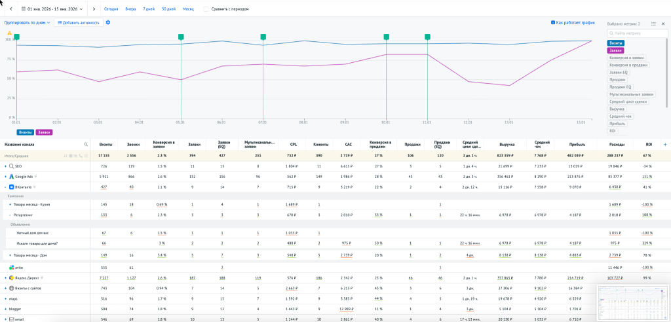This screenshot has width=671, height=322.
Task: Open 'Как работает график' help link
Action: (575, 22)
